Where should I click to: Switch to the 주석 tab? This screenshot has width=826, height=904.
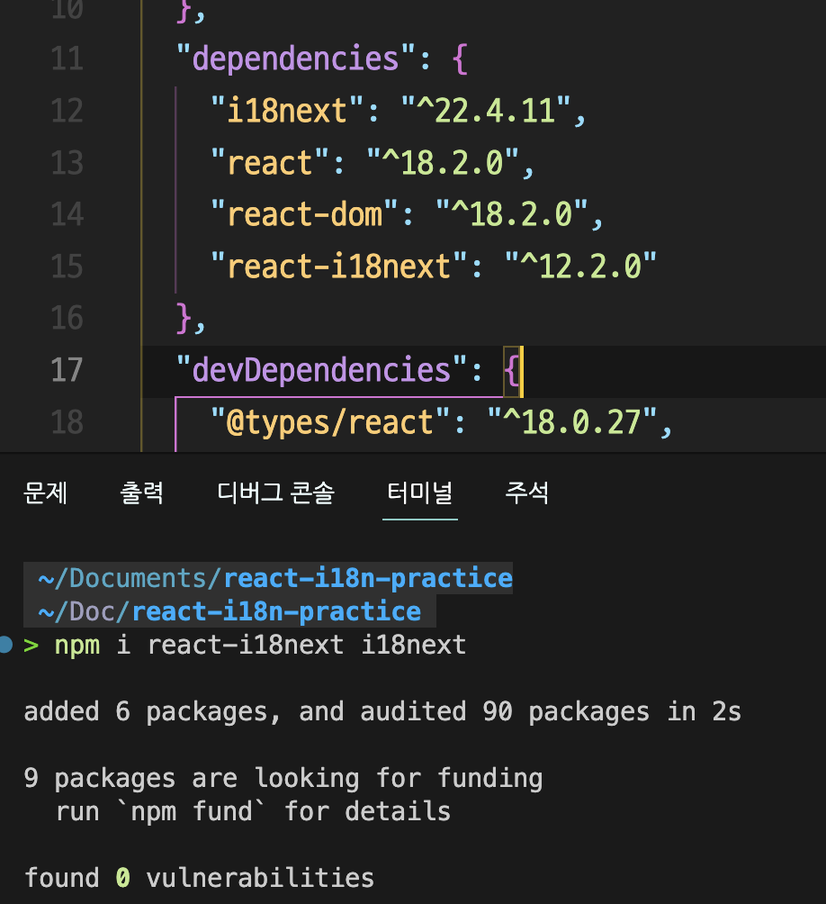(527, 493)
